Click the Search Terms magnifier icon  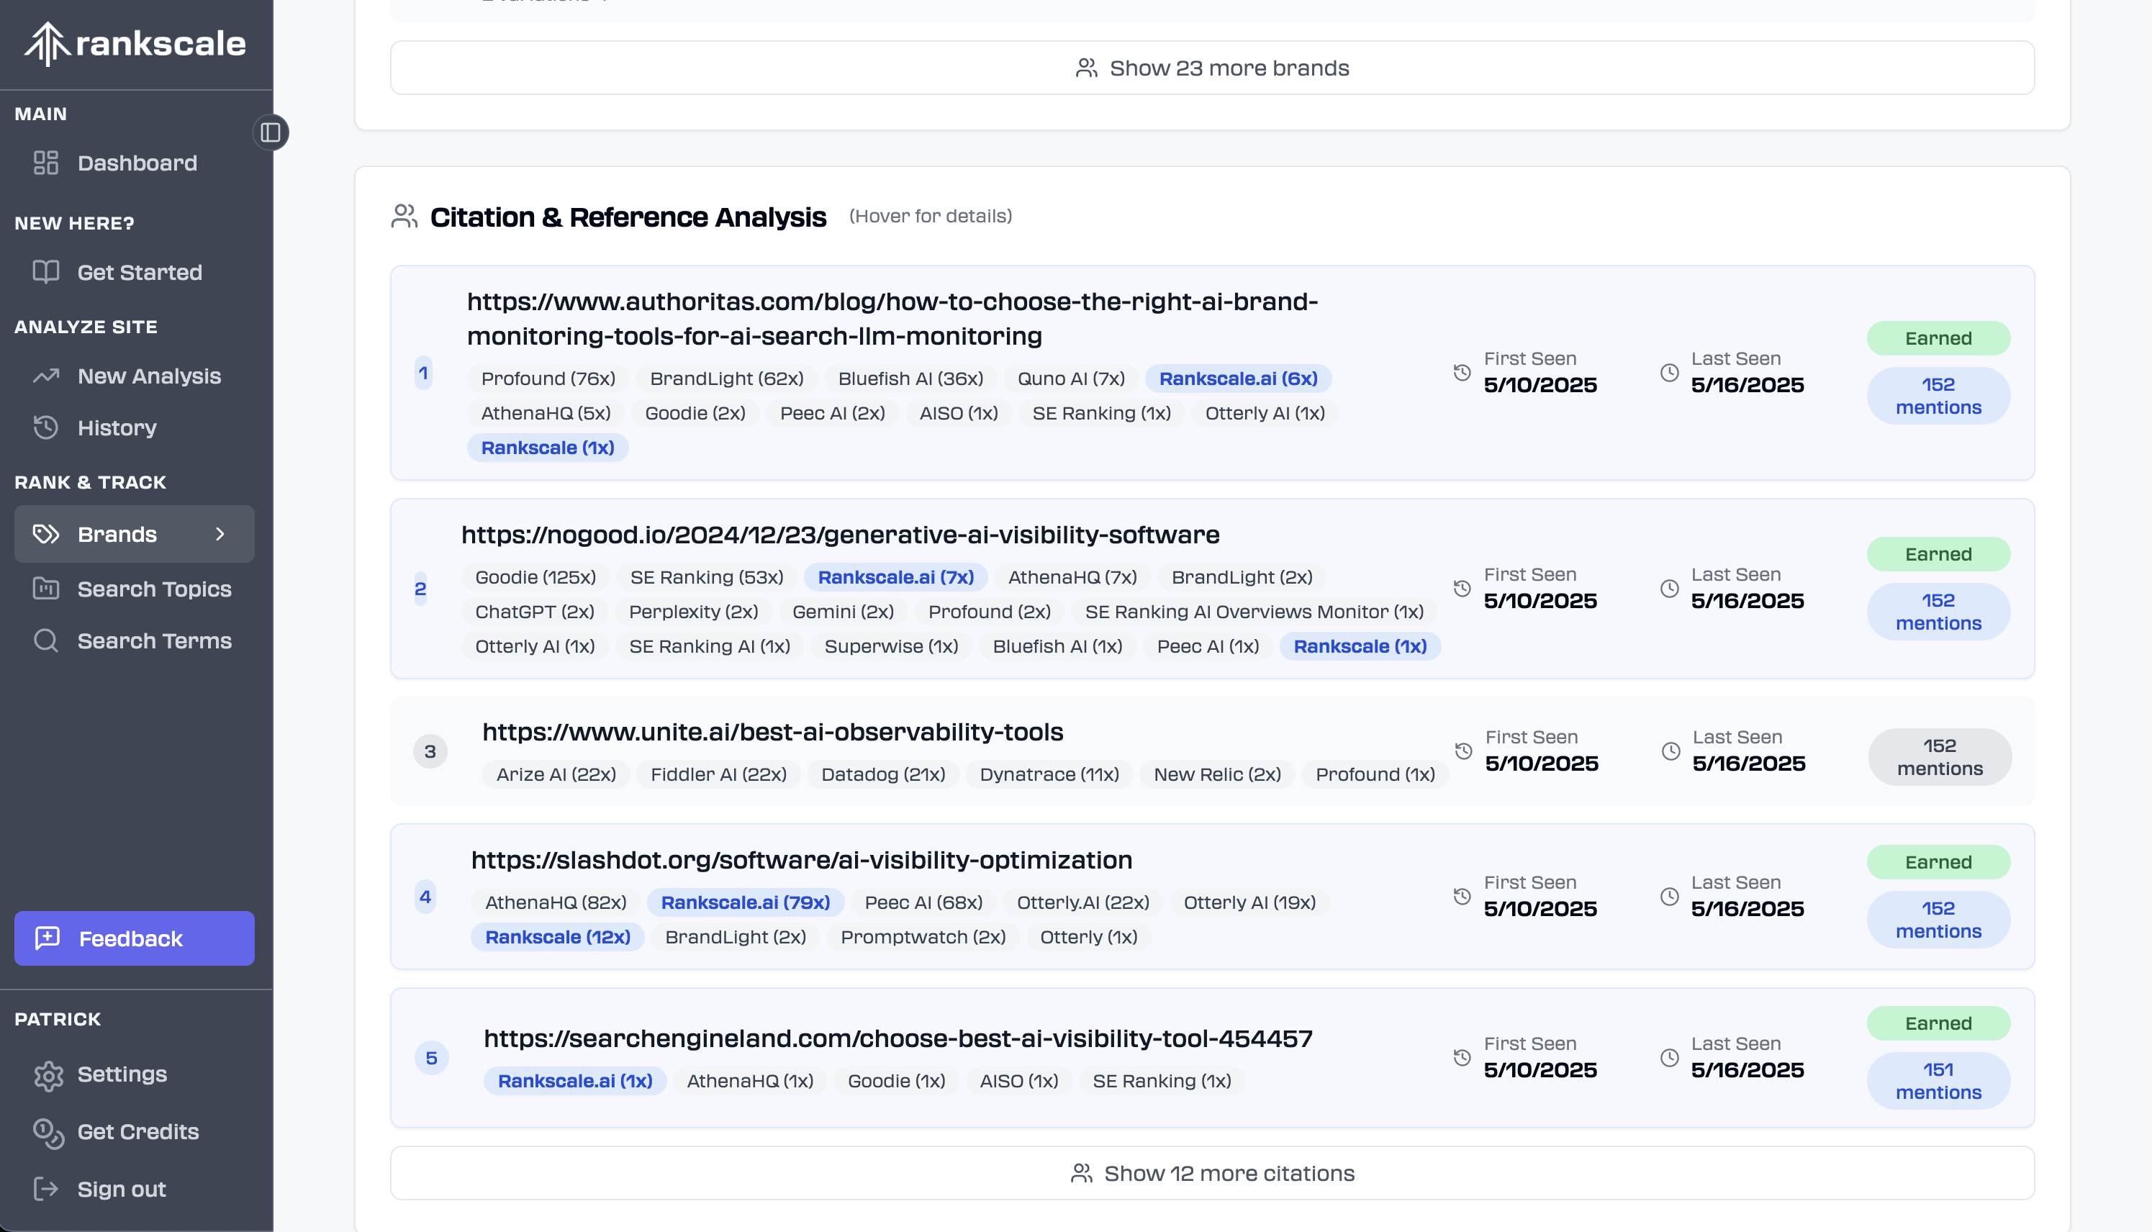point(45,640)
